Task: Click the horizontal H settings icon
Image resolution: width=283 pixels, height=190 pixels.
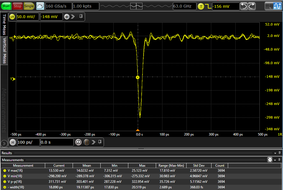Action: [13, 142]
